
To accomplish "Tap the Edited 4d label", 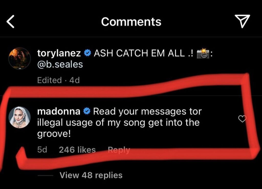I will tap(58, 80).
